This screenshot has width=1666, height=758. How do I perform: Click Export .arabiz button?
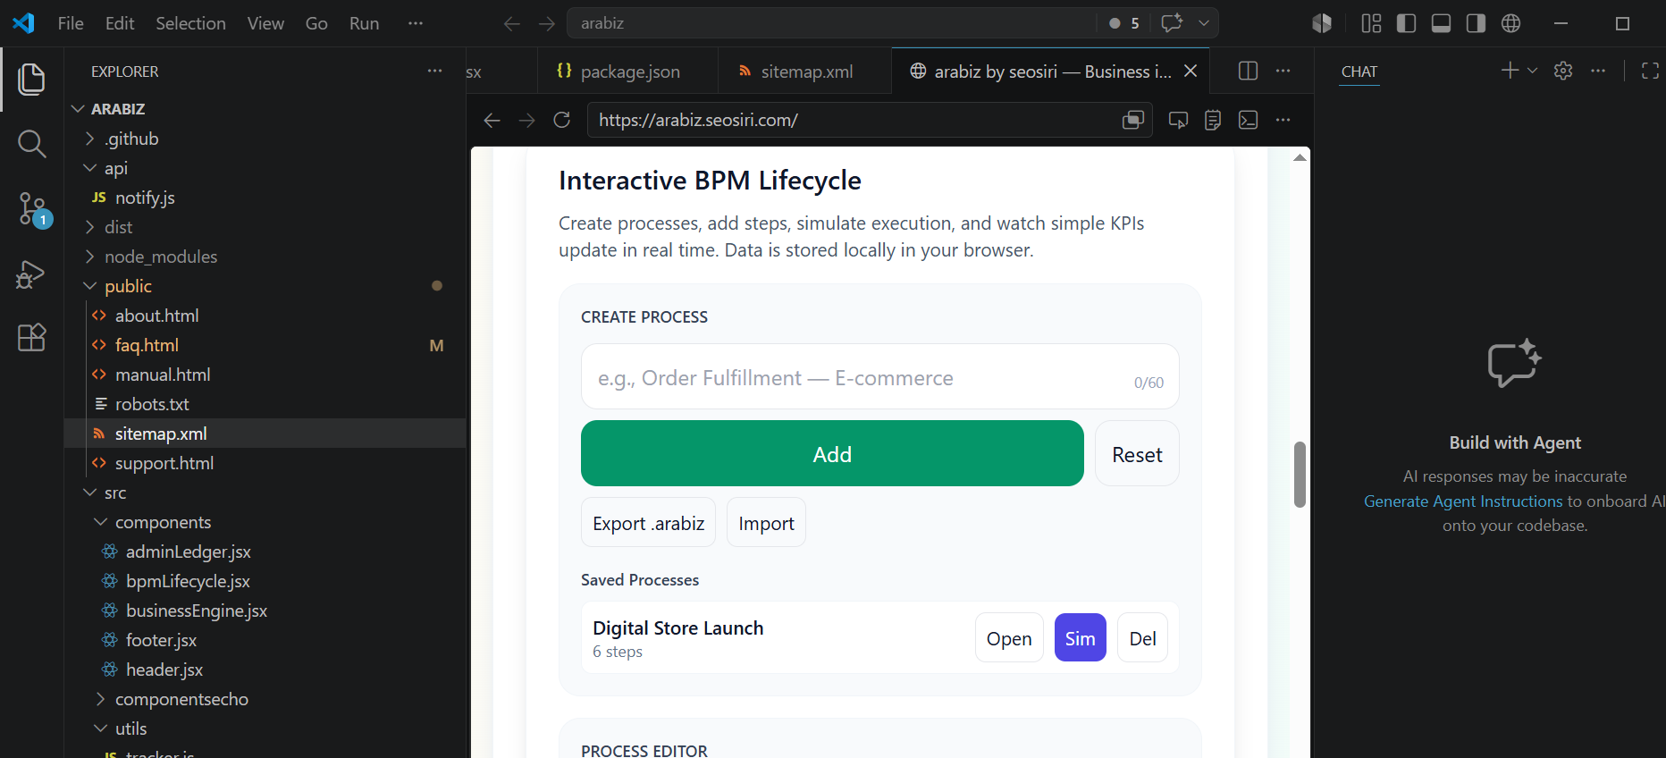(648, 523)
